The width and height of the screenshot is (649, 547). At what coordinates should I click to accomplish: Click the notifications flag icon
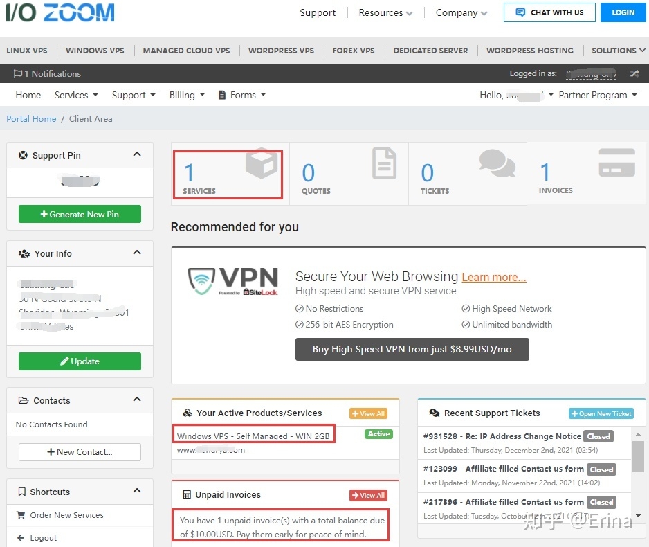(18, 73)
